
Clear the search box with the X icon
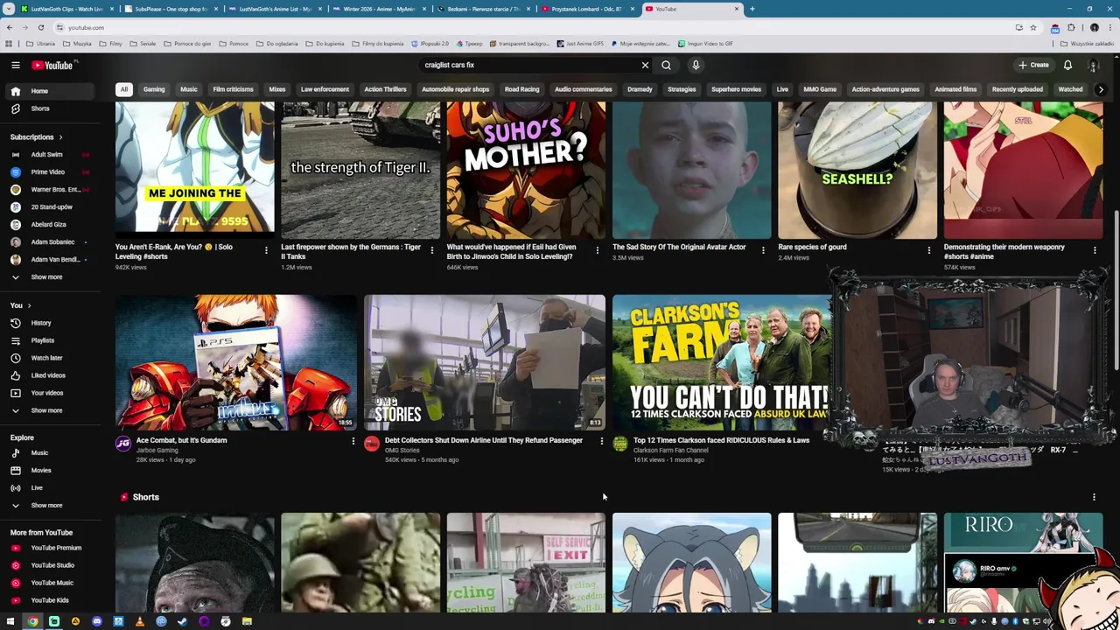[645, 65]
